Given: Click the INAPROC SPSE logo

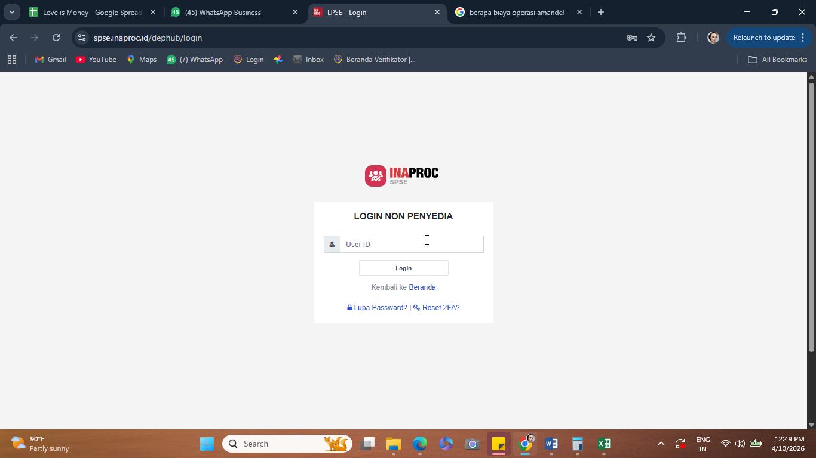Looking at the screenshot, I should 402,176.
